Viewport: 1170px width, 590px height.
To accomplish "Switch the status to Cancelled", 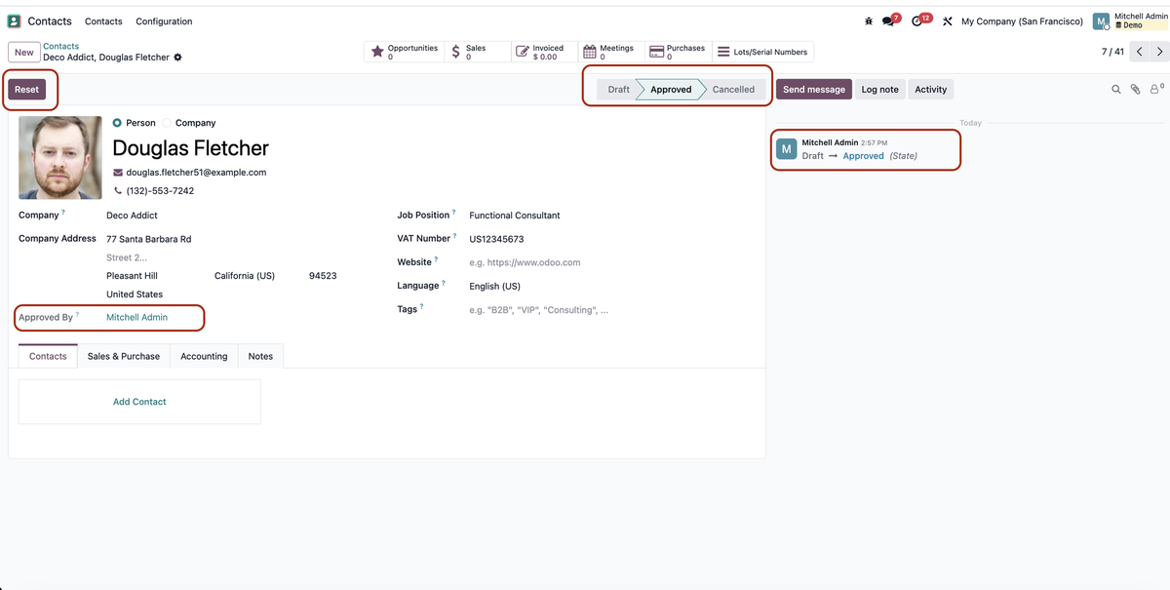I will pos(733,89).
